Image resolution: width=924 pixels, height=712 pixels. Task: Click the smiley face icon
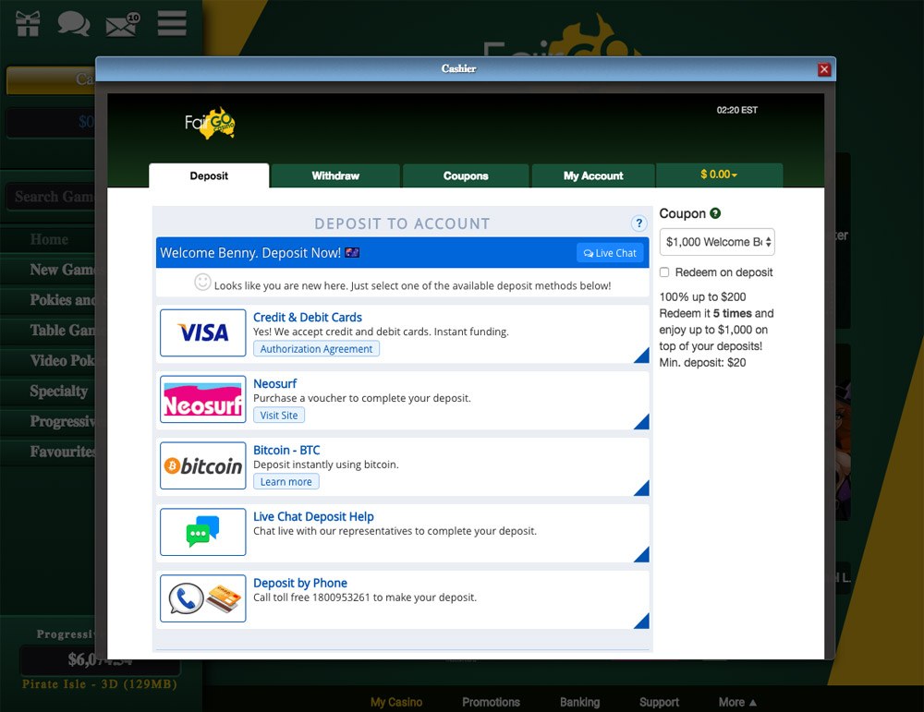202,283
